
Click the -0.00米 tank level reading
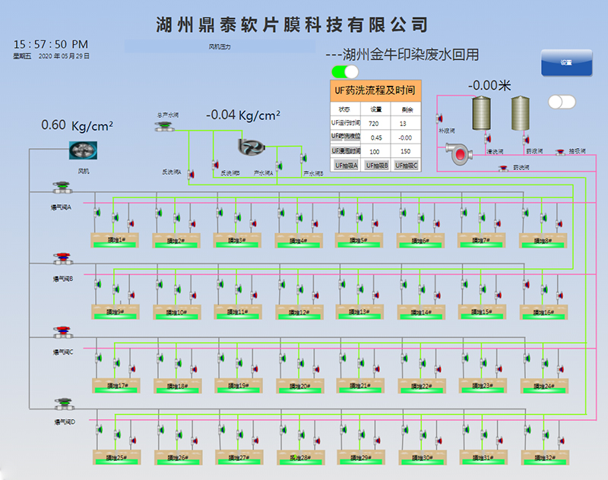point(489,85)
